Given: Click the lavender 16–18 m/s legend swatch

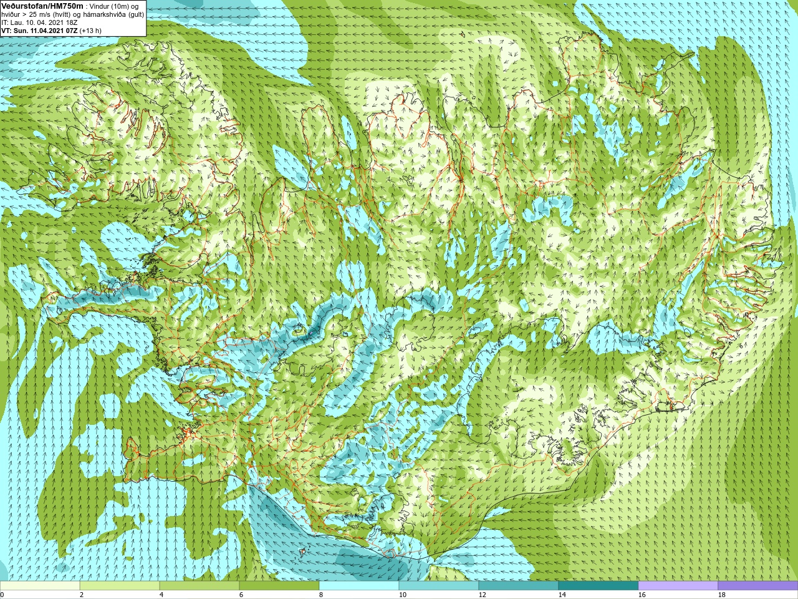Looking at the screenshot, I should coord(678,586).
